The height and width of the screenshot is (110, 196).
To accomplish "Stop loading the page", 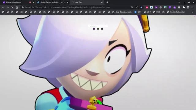I will click(x=12, y=7).
